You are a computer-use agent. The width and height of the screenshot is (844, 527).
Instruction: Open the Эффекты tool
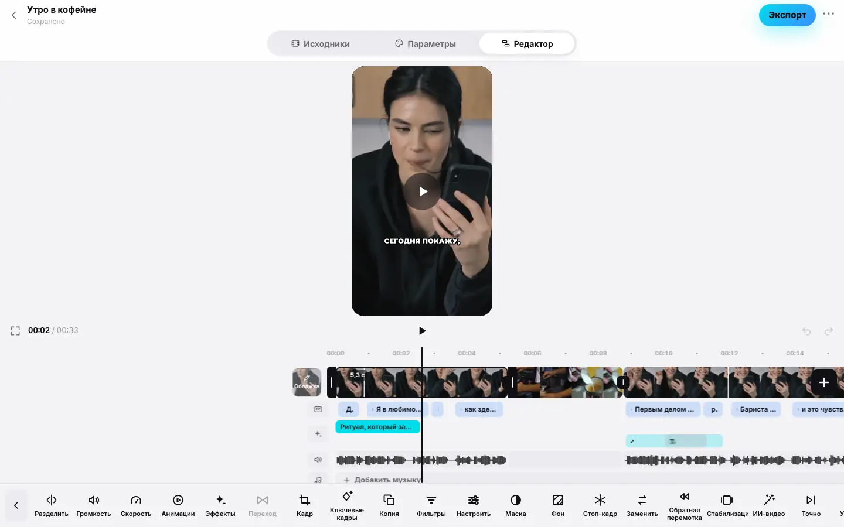(220, 505)
